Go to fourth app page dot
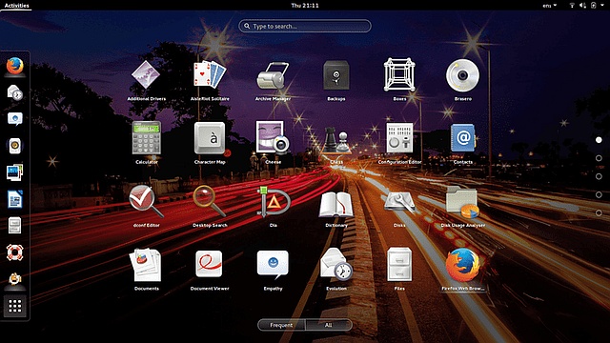The height and width of the screenshot is (343, 610). pyautogui.click(x=599, y=194)
